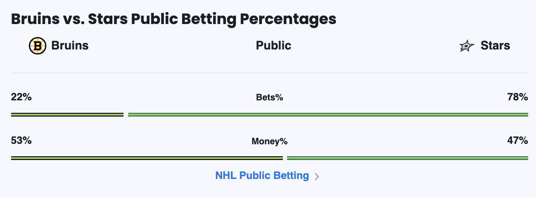Open the NHL Public Betting link
The height and width of the screenshot is (197, 536).
click(x=262, y=176)
